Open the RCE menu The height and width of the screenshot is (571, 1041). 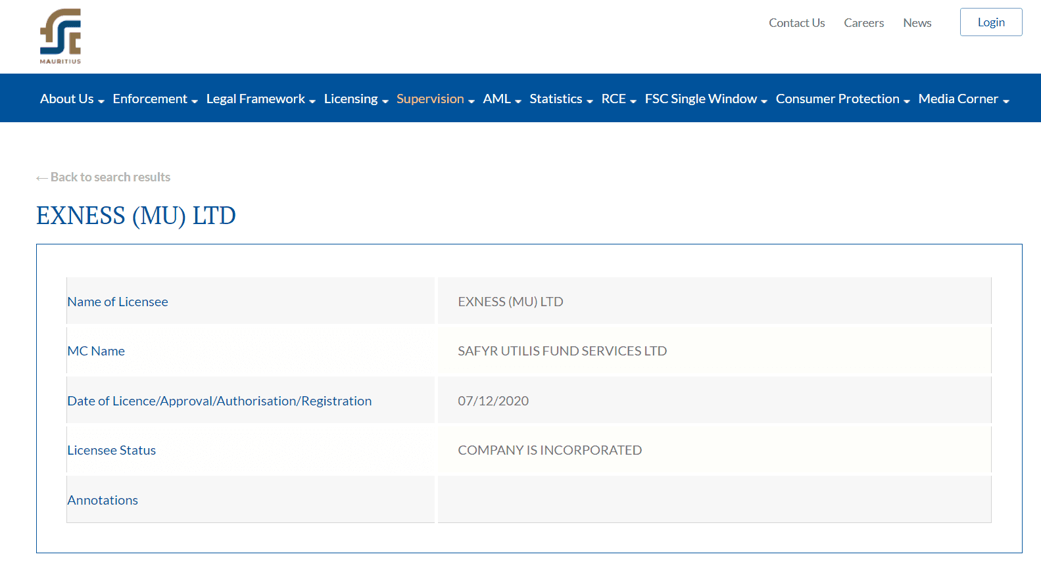619,99
